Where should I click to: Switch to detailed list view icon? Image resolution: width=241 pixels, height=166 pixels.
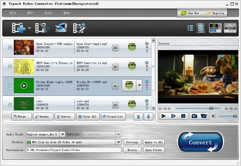[x=201, y=28]
